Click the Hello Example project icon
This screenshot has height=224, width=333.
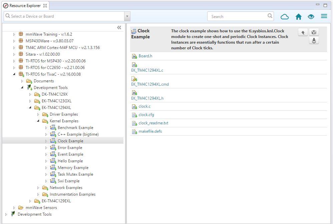53,161
